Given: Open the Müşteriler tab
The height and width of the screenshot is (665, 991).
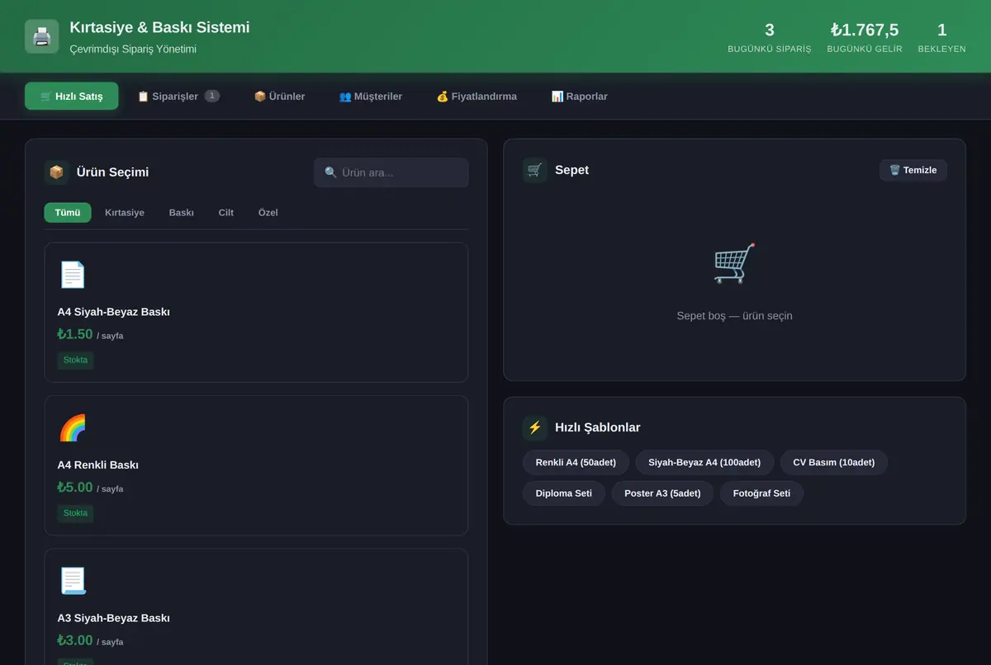Looking at the screenshot, I should (371, 97).
